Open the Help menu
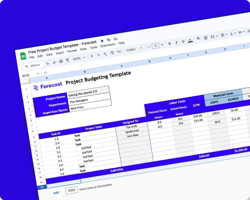 tap(121, 43)
